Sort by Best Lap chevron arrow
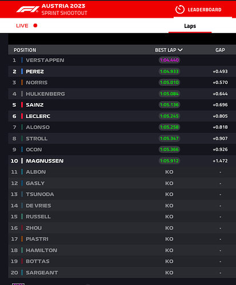This screenshot has height=285, width=236. coord(180,50)
